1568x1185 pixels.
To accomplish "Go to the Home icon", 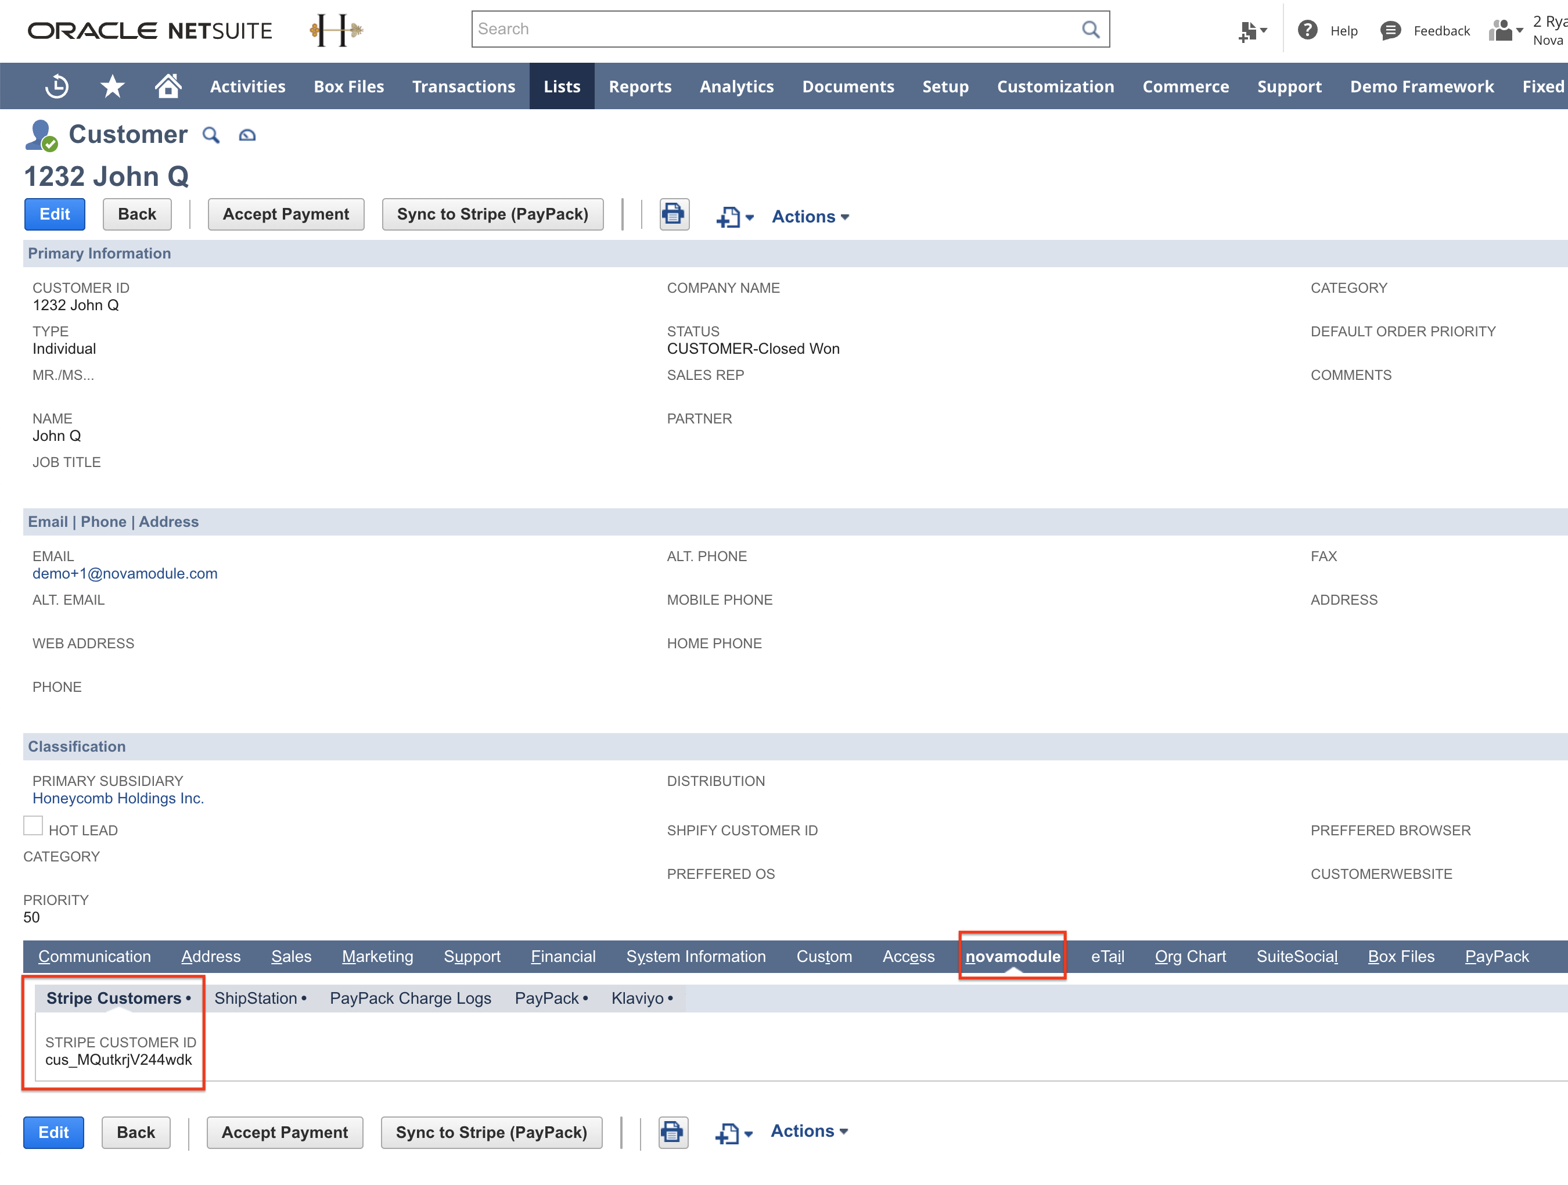I will click(x=168, y=86).
